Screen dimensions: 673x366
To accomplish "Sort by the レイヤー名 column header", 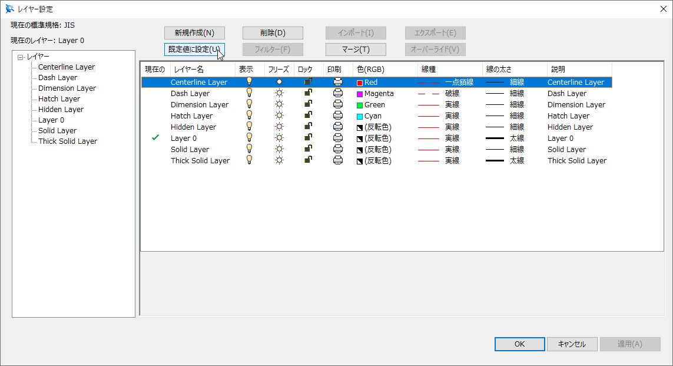I will 202,70.
